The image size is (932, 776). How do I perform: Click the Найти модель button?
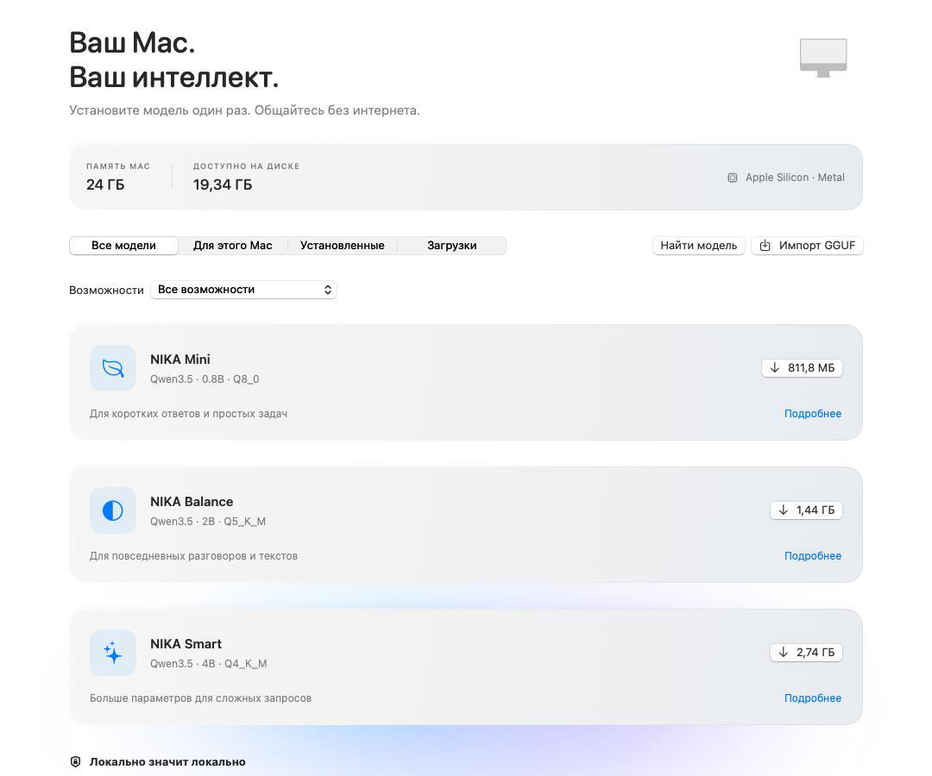click(698, 246)
